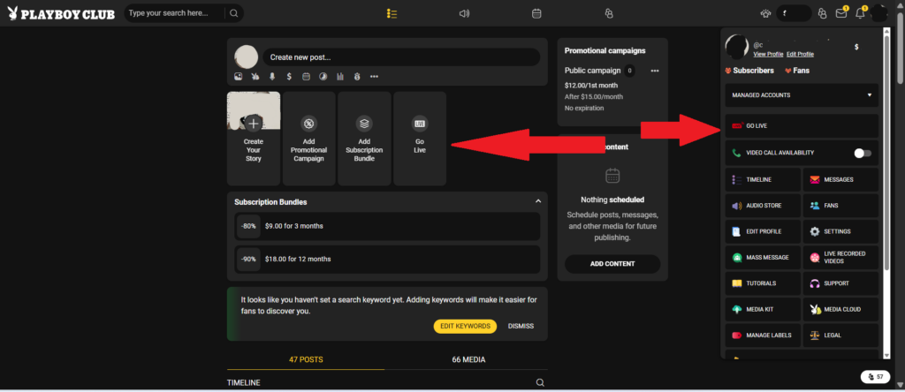
Task: Select Go Live in the side menu
Action: tap(802, 125)
